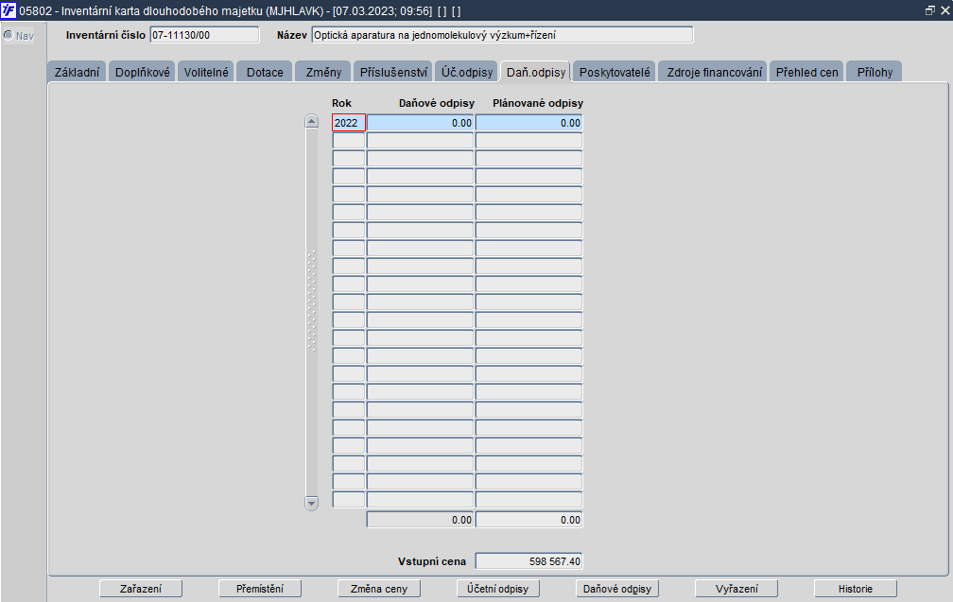Screen dimensions: 953x602
Task: Click the dotted scrollbar grip handle
Action: tap(312, 301)
